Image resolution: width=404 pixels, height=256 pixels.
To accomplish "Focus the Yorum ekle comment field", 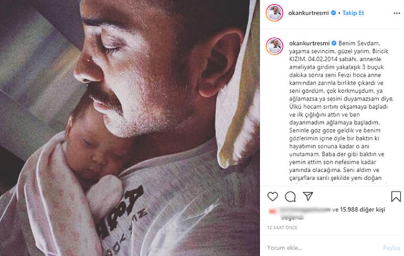I will pos(322,248).
